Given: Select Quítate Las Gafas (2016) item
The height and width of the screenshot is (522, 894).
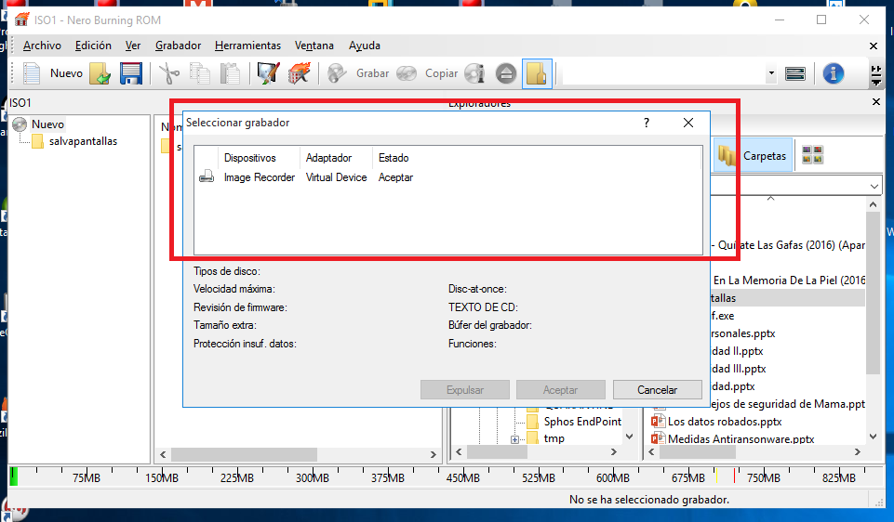Looking at the screenshot, I should click(791, 245).
